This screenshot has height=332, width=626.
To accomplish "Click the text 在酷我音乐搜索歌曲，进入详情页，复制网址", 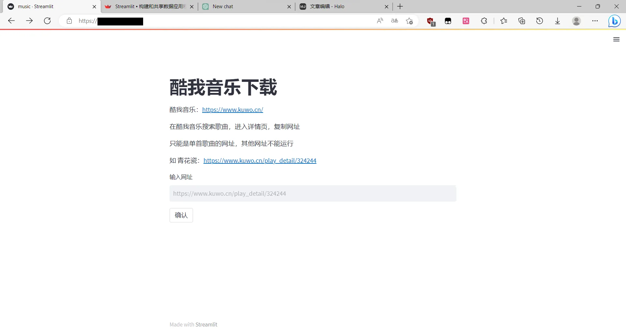I will [x=235, y=127].
